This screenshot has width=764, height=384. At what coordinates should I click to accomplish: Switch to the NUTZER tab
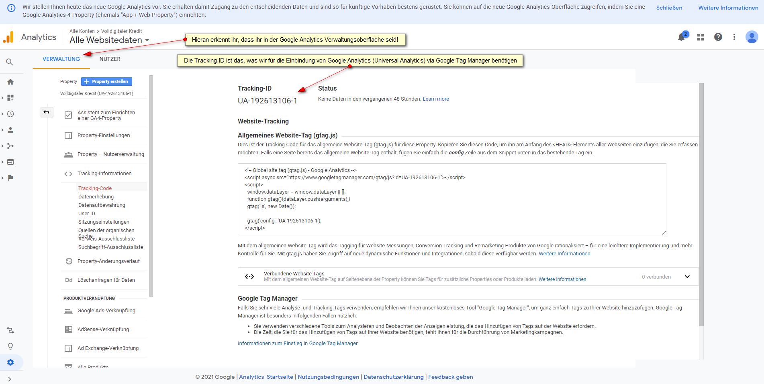point(110,59)
